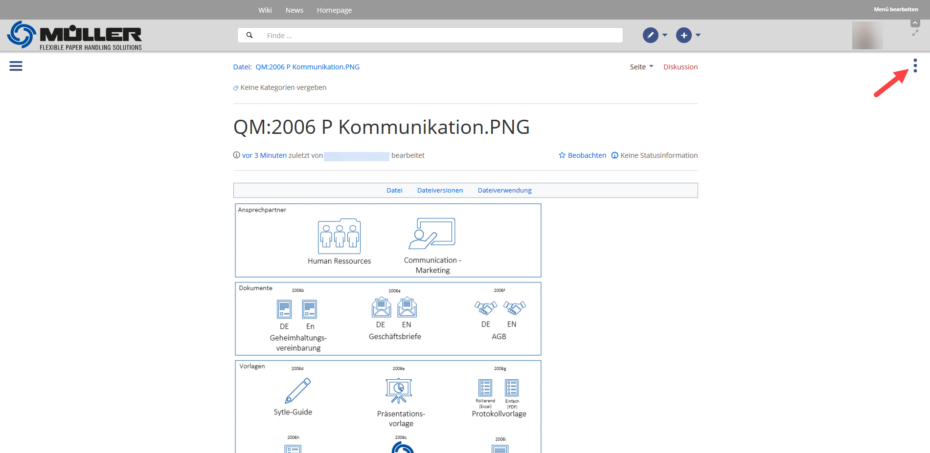Open News in the top navigation
Viewport: 930px width, 453px height.
pos(294,10)
